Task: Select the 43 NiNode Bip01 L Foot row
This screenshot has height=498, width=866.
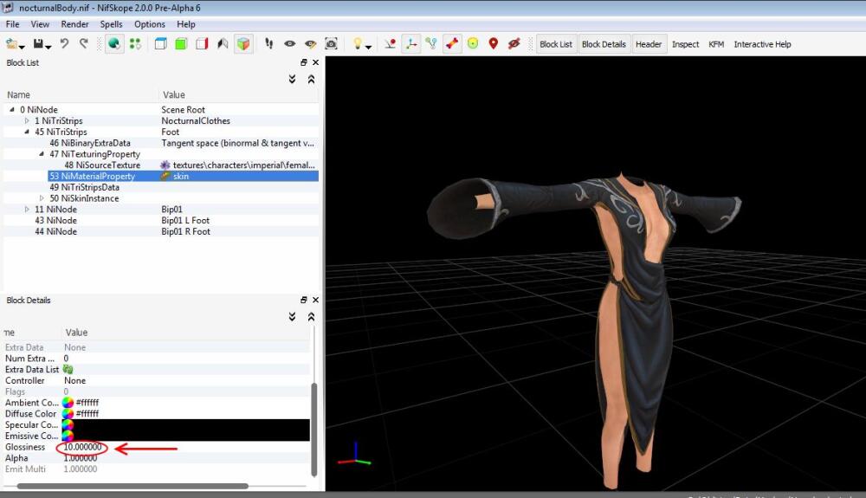Action: tap(161, 220)
